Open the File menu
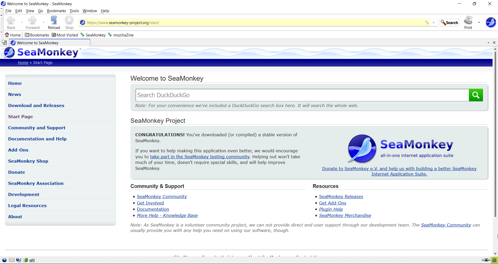 click(x=8, y=11)
